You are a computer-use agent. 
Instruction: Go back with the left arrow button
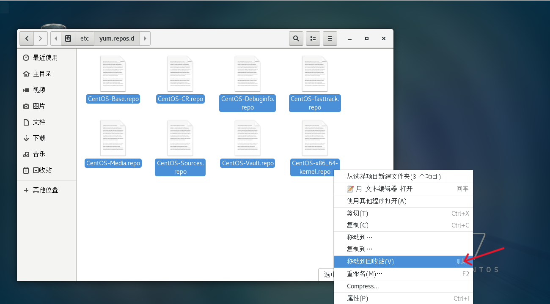pos(27,38)
